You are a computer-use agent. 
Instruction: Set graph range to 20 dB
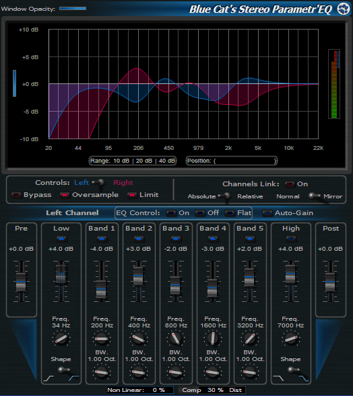pos(144,161)
